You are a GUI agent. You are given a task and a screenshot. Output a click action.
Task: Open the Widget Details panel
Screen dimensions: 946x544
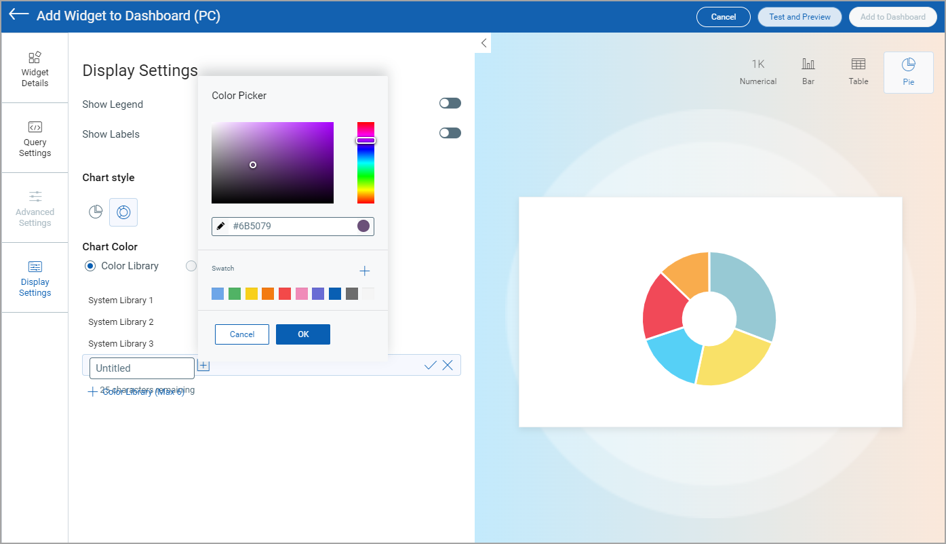(x=35, y=69)
